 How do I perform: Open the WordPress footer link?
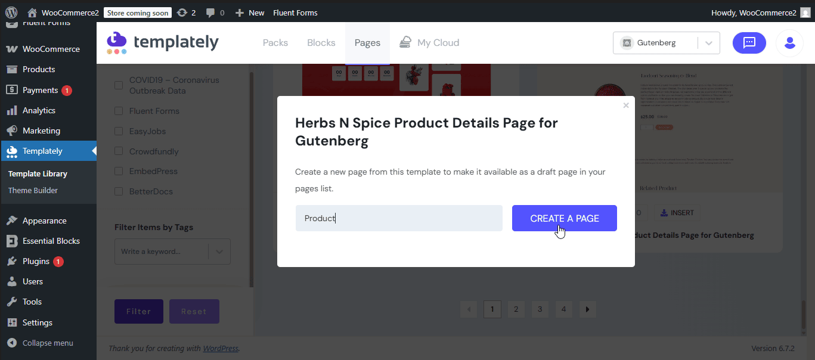coord(221,348)
